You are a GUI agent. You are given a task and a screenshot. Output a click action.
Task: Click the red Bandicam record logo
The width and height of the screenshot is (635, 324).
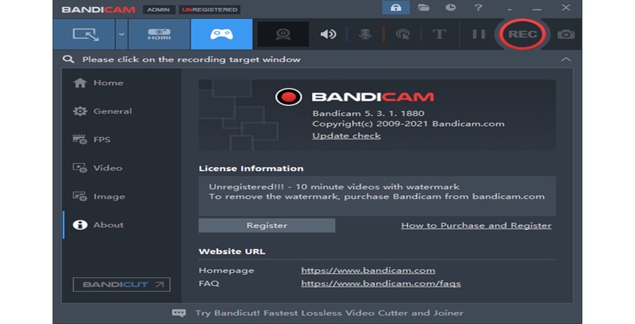coord(289,97)
